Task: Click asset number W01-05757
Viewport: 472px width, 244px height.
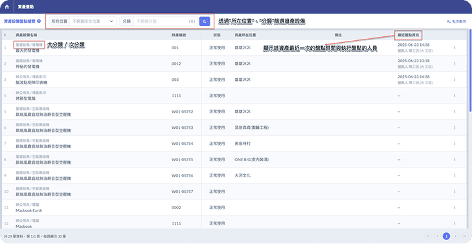Action: pos(183,192)
